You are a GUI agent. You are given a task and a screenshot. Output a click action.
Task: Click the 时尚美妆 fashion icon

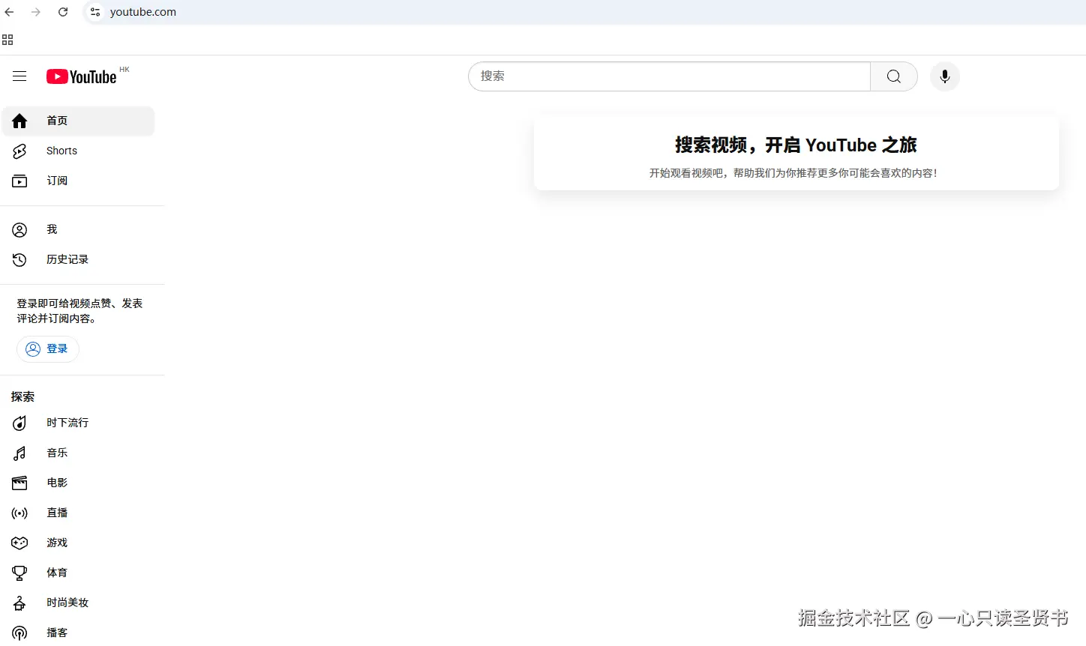(x=19, y=603)
